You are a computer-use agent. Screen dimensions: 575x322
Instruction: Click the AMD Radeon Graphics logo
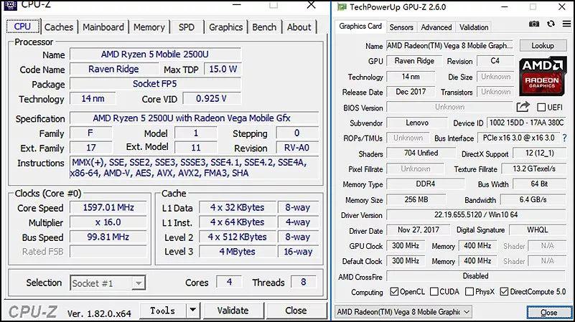(543, 76)
